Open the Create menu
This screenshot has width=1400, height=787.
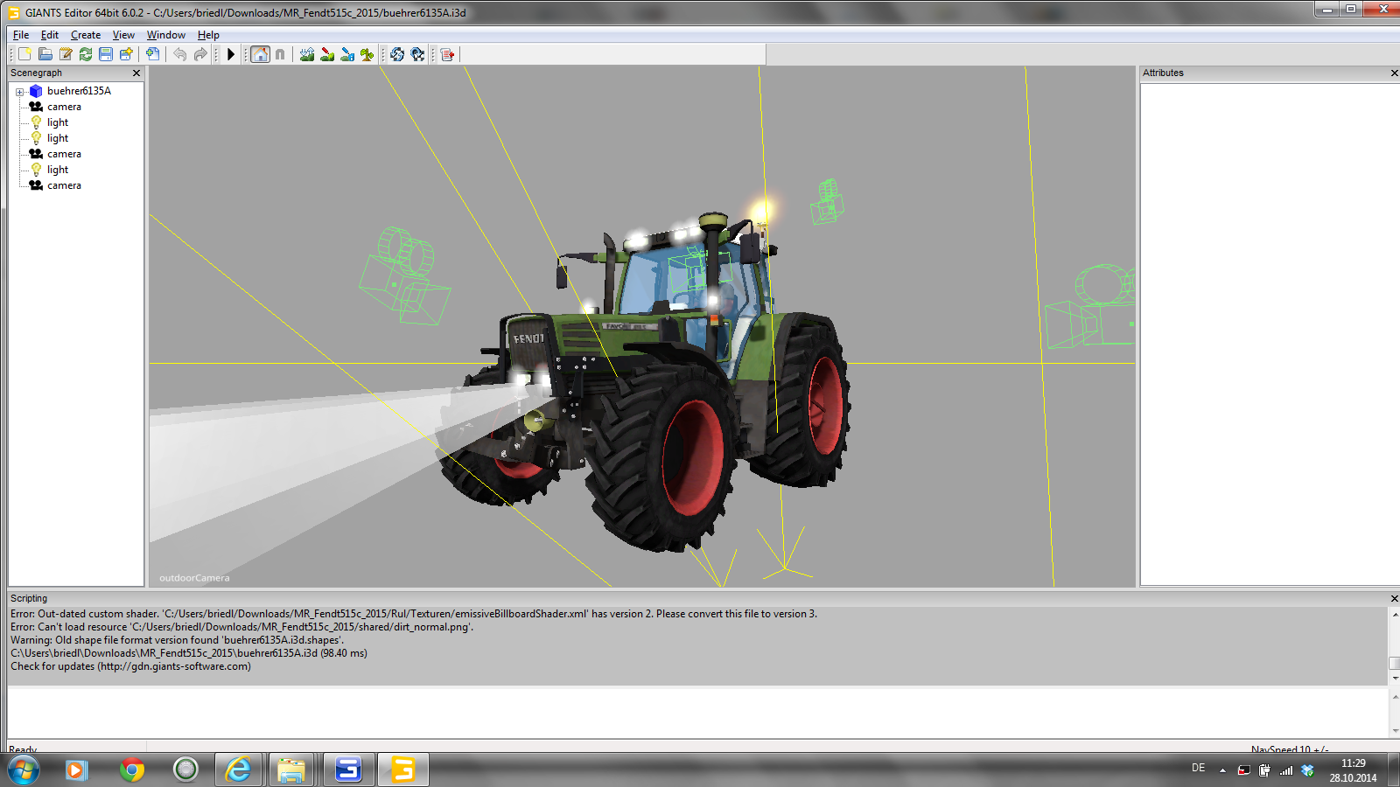click(85, 35)
